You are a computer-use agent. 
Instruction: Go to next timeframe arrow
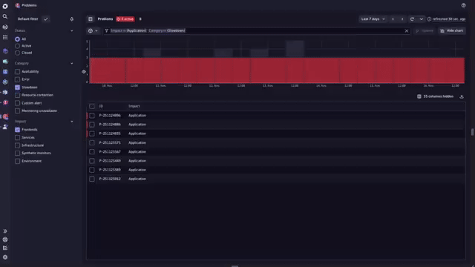(x=402, y=19)
